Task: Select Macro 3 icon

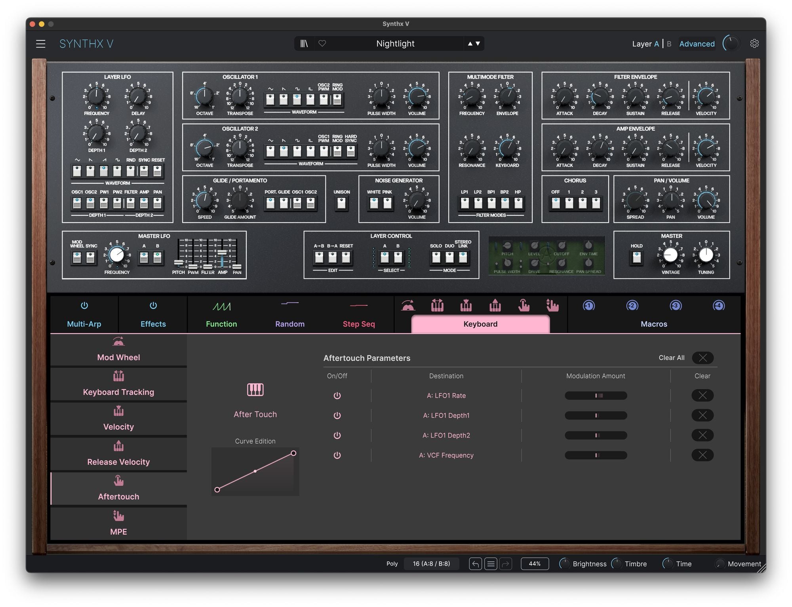Action: (676, 306)
